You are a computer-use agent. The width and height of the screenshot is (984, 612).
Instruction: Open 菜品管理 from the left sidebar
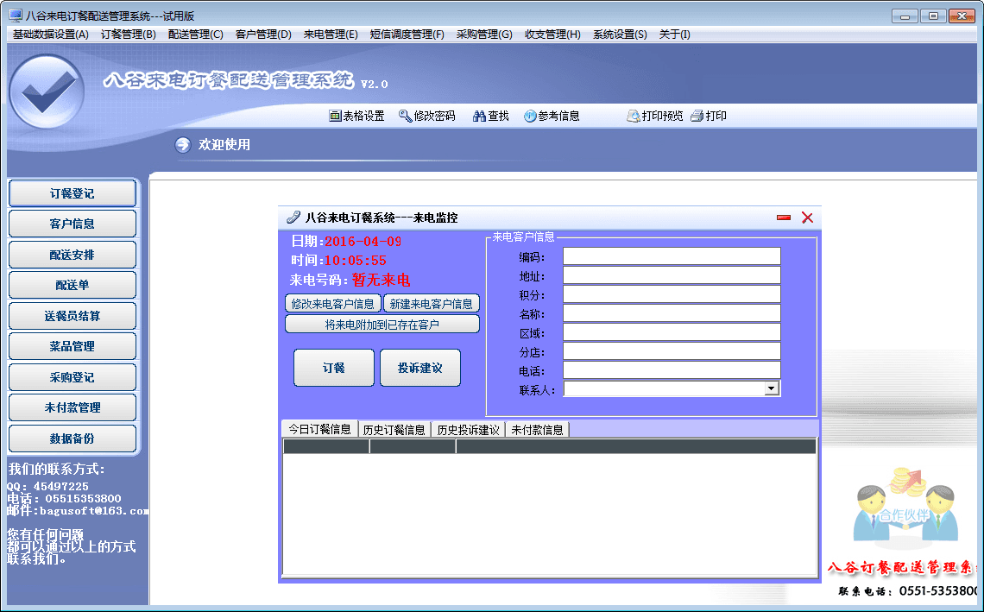pyautogui.click(x=73, y=347)
